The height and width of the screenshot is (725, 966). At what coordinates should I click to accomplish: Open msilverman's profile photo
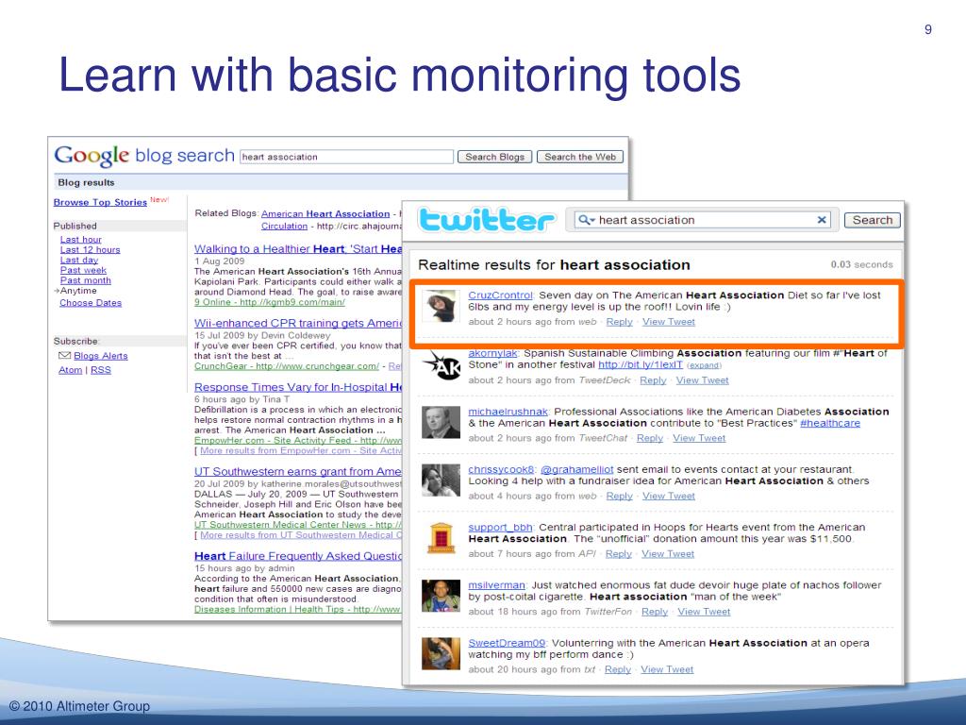click(x=441, y=597)
